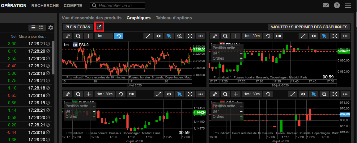Select the trendline drawing tool on ESU0 chart
Image resolution: width=357 pixels, height=143 pixels.
[148, 36]
